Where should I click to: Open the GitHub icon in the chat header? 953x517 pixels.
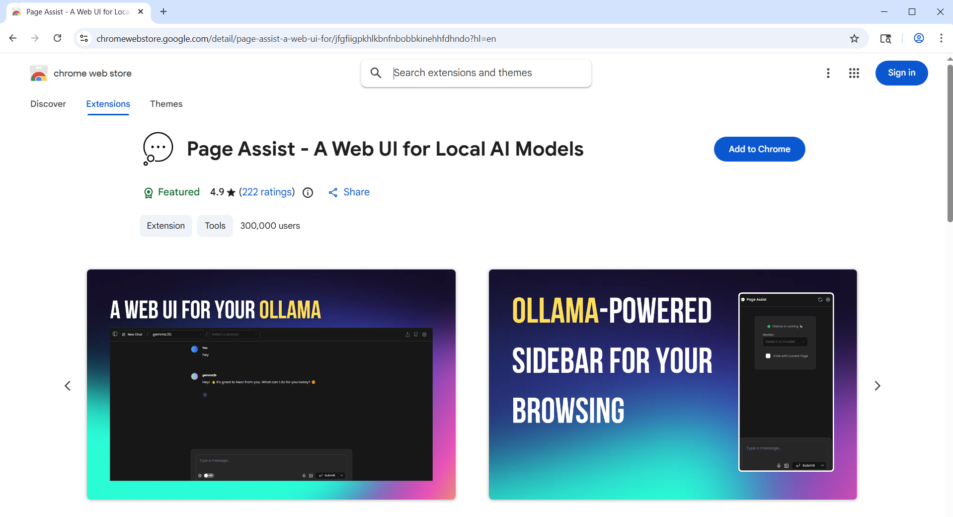tap(416, 335)
